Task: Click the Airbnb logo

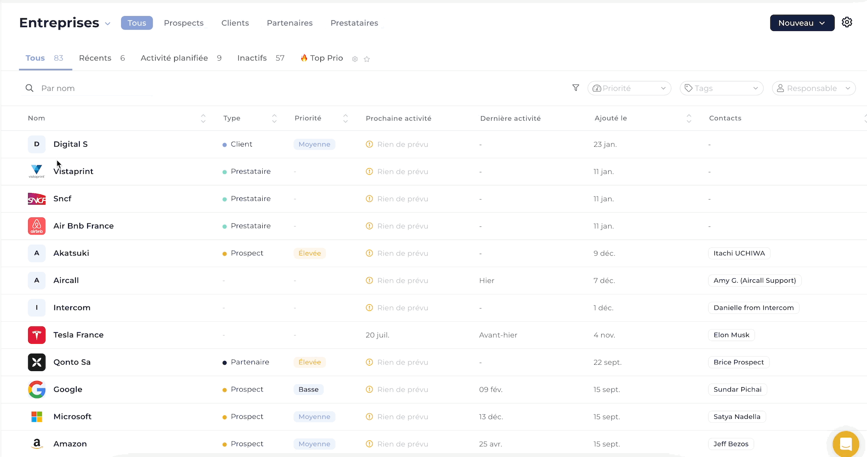Action: click(x=37, y=226)
